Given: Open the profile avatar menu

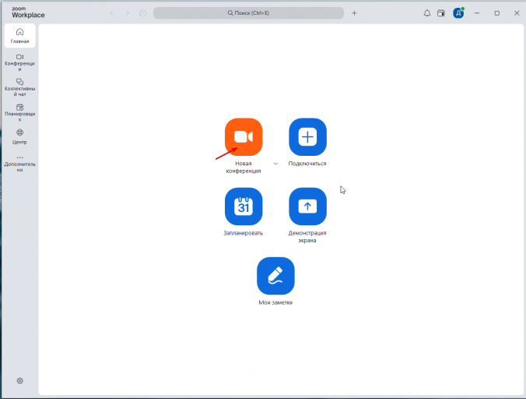Looking at the screenshot, I should (458, 13).
